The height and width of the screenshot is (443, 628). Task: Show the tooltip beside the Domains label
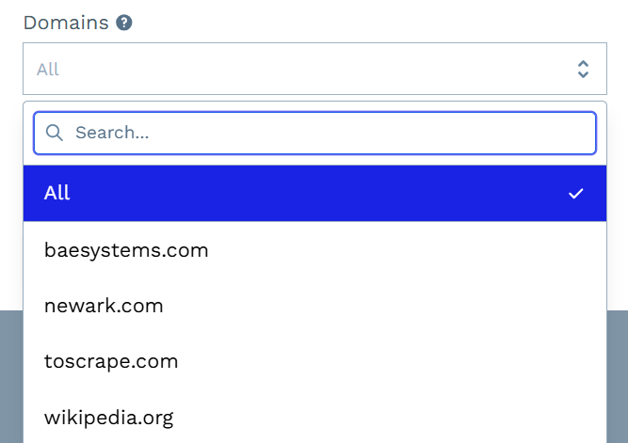(x=123, y=23)
